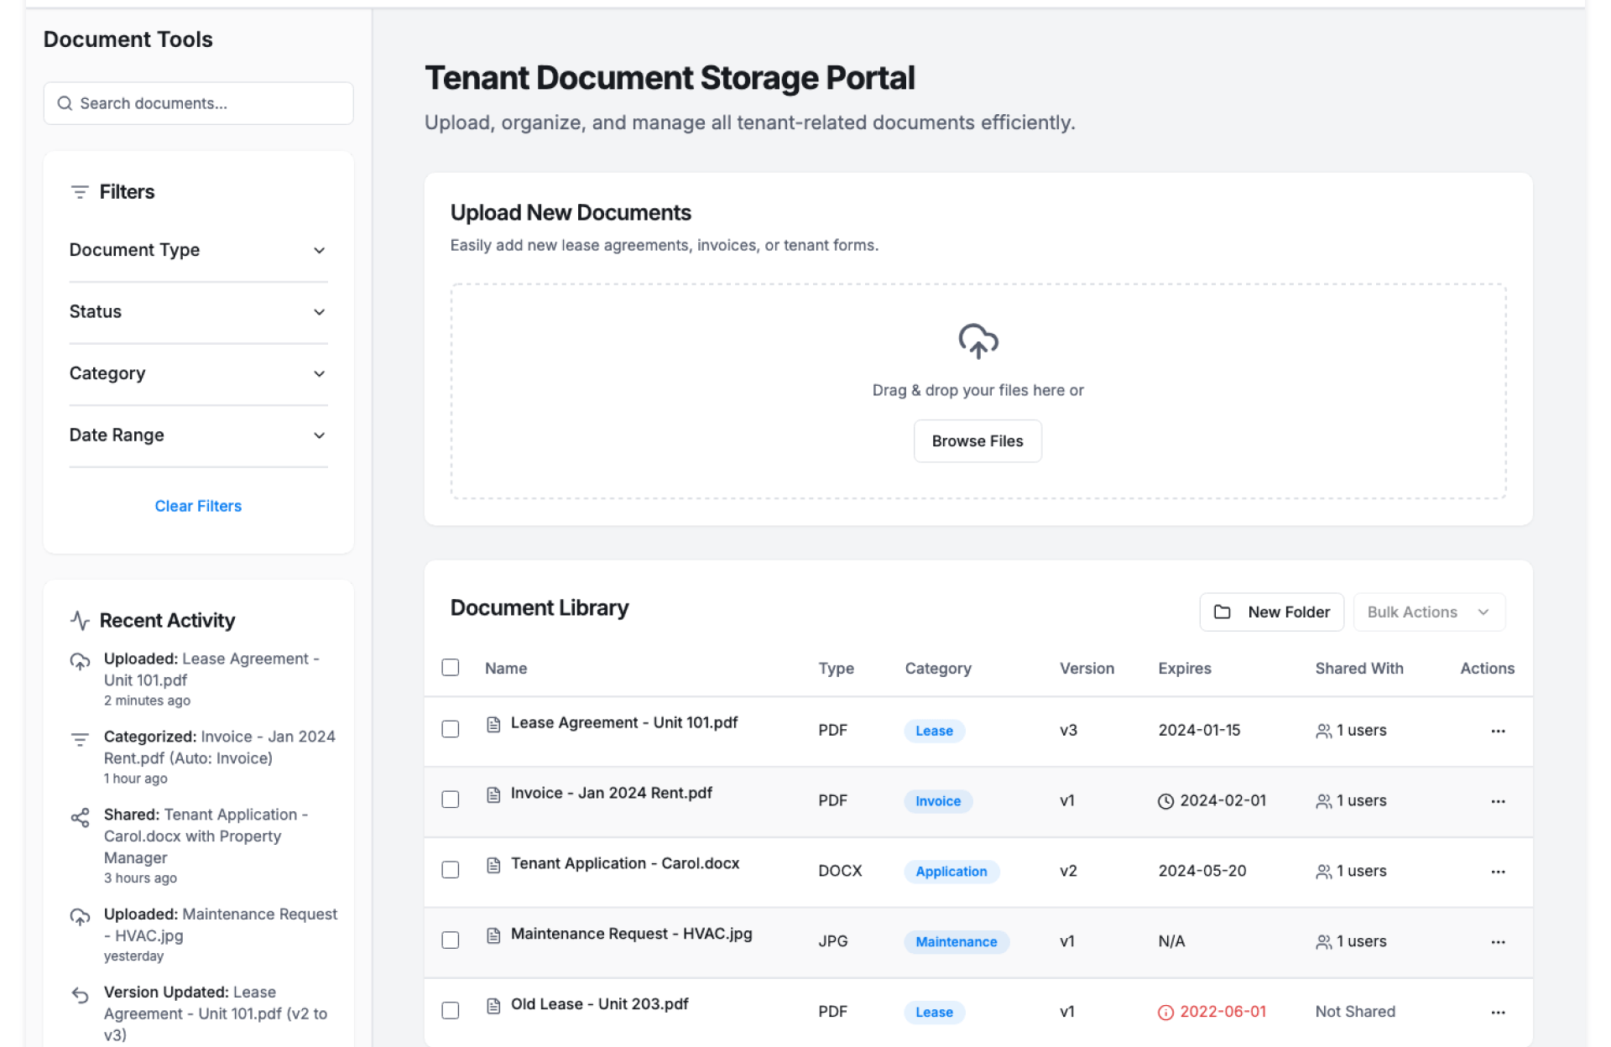Click file icon of Tenant Application Carol.docx

point(493,865)
